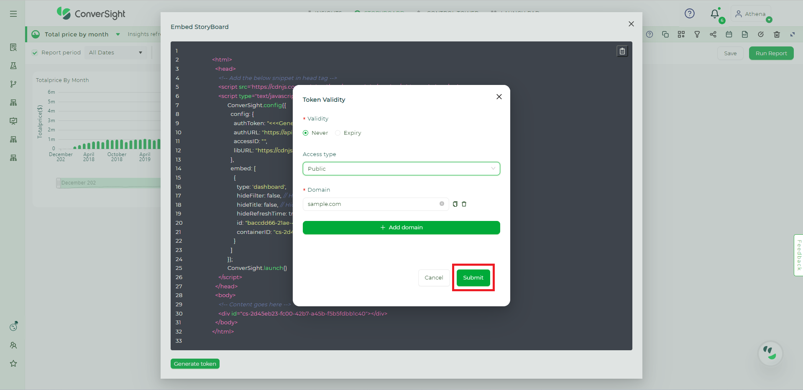Clear the domain input text
Viewport: 803px width, 390px height.
[x=442, y=204]
